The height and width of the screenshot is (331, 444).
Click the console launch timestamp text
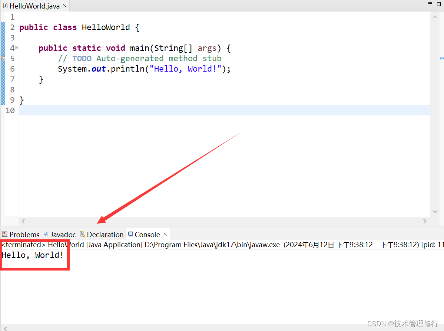pyautogui.click(x=351, y=245)
